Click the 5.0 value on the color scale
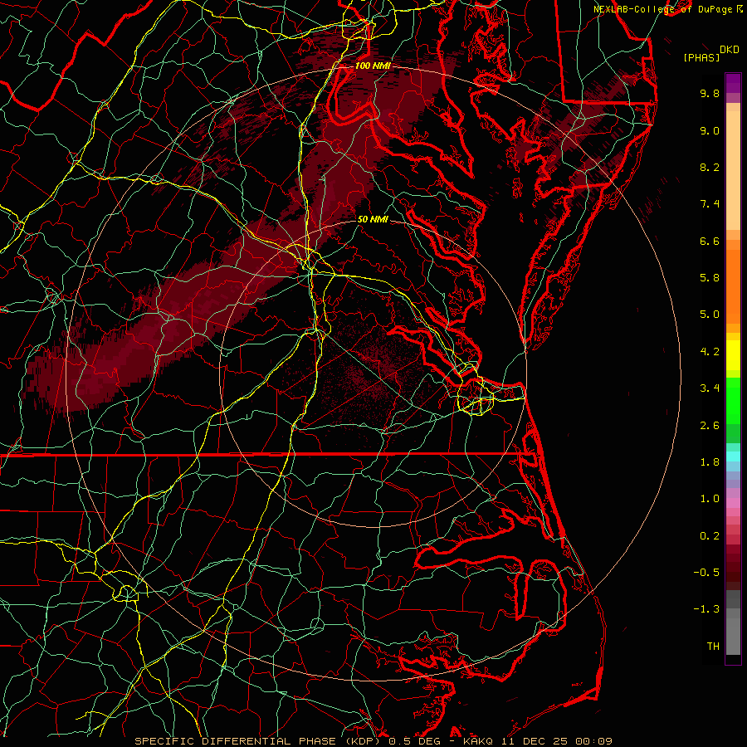 [710, 315]
